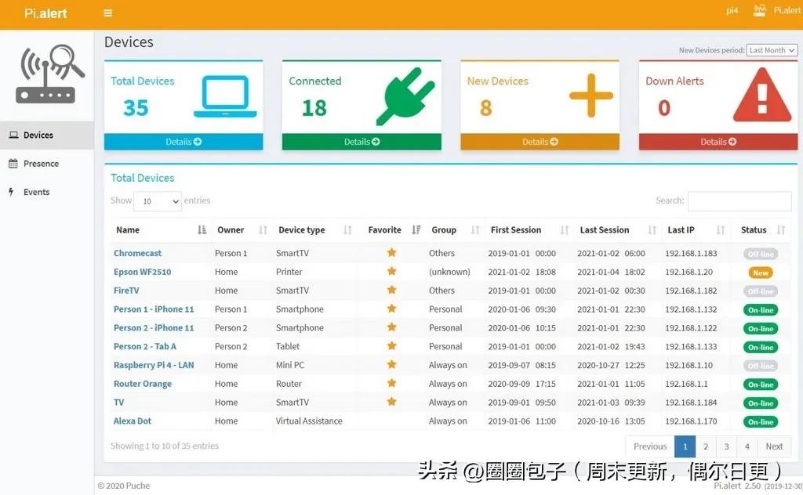803x495 pixels.
Task: Click IP address 192.168.1.1
Action: coord(686,384)
